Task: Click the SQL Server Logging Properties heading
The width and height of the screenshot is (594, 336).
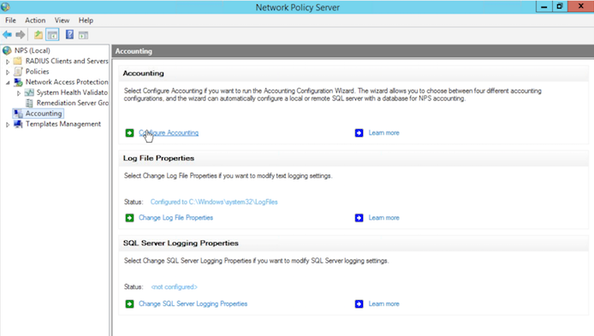Action: click(181, 244)
